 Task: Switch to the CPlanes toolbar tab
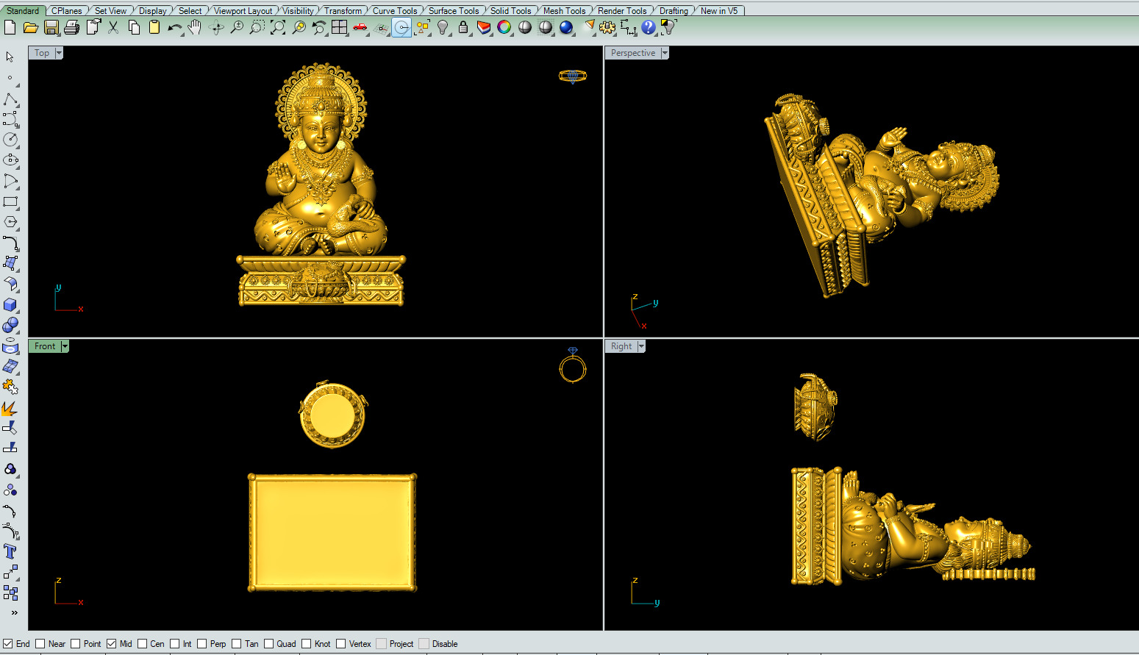tap(66, 11)
